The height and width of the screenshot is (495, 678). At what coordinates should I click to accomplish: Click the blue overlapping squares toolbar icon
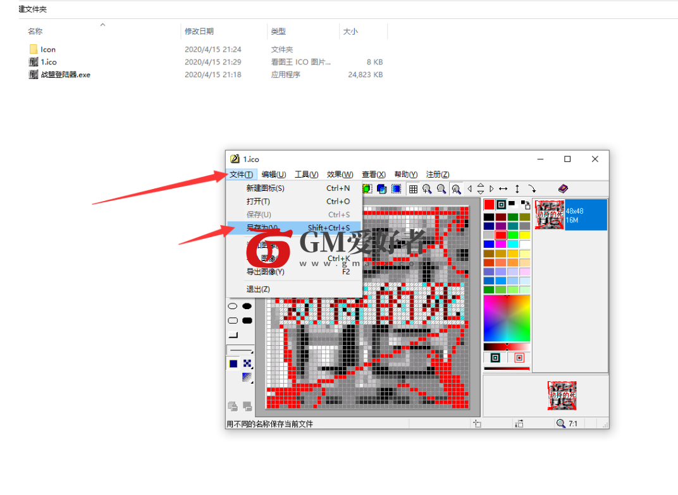tap(381, 189)
